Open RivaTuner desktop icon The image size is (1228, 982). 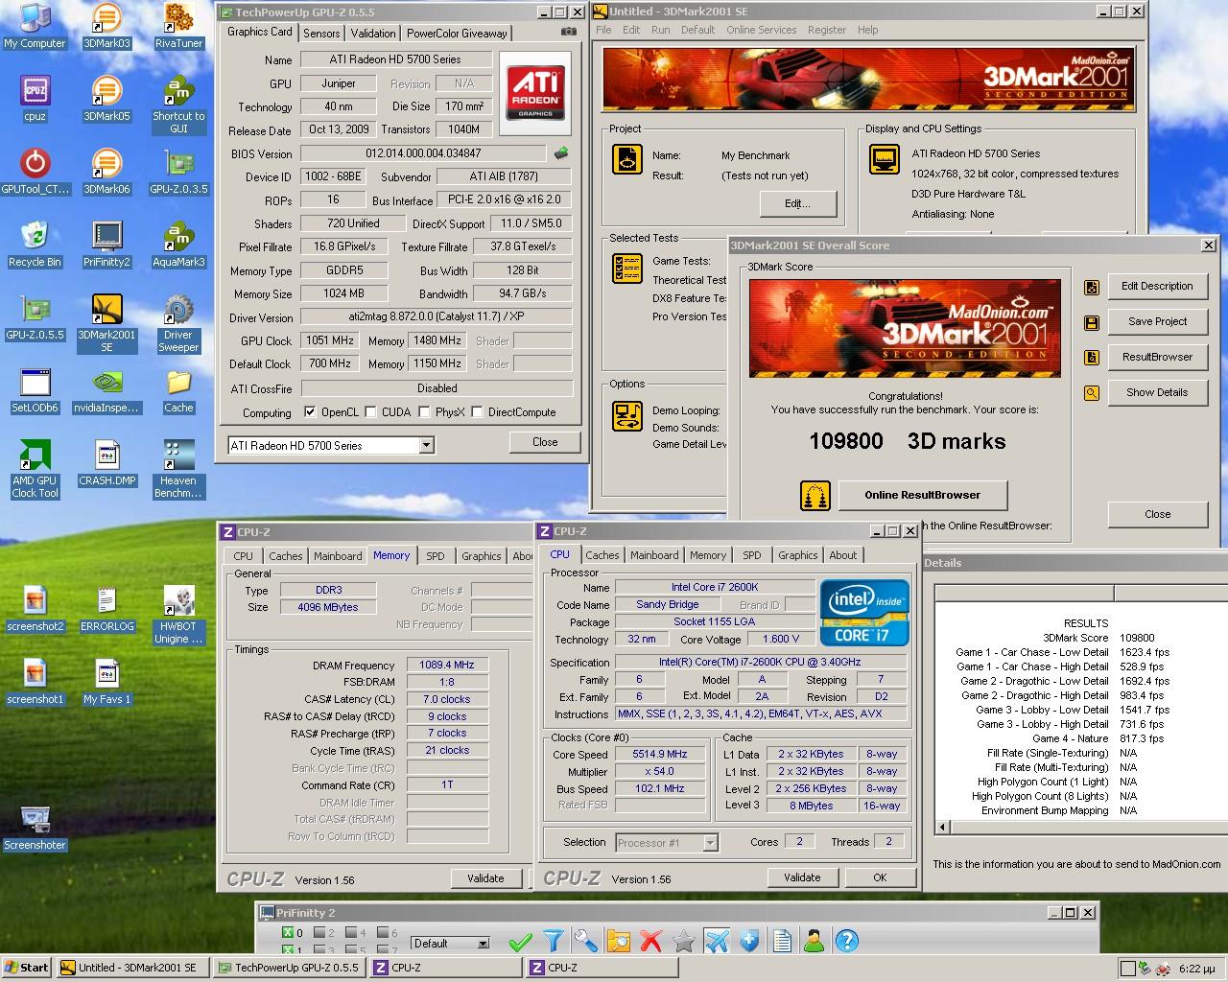tap(178, 26)
